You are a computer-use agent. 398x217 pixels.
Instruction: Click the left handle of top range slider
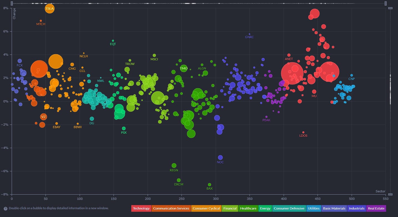point(11,3)
